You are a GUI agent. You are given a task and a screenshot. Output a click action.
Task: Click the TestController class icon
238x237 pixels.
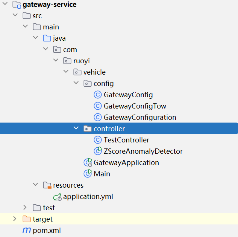click(x=98, y=140)
